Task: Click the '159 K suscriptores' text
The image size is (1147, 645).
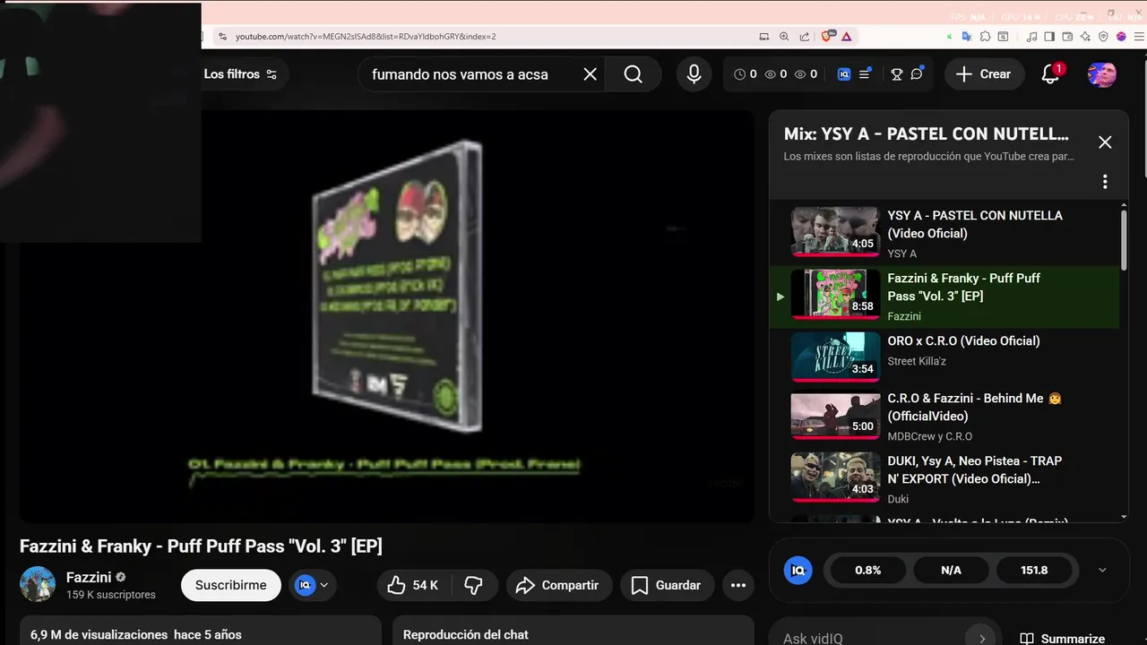Action: [111, 595]
